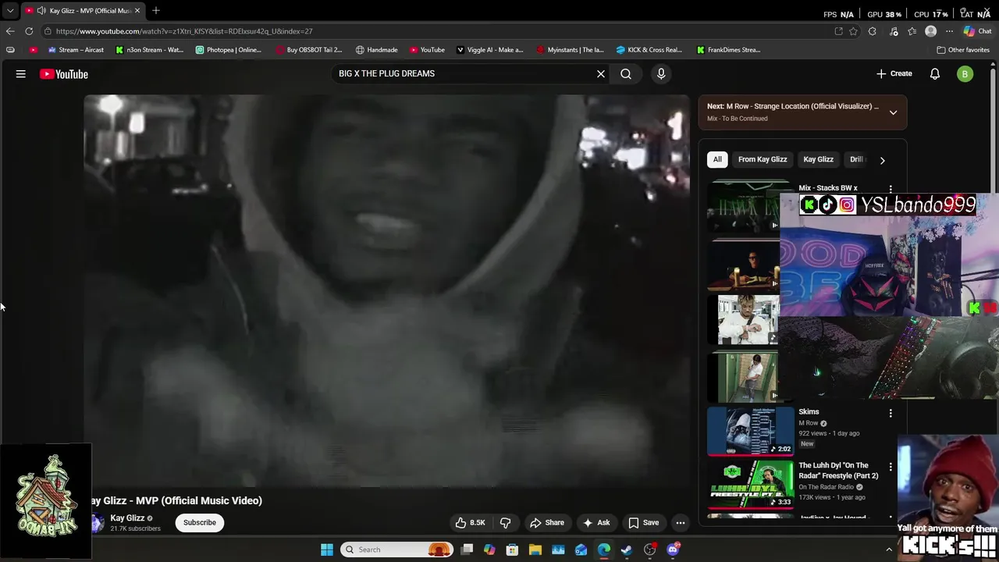The width and height of the screenshot is (999, 562).
Task: Like the video with 8.5K
Action: 470,523
